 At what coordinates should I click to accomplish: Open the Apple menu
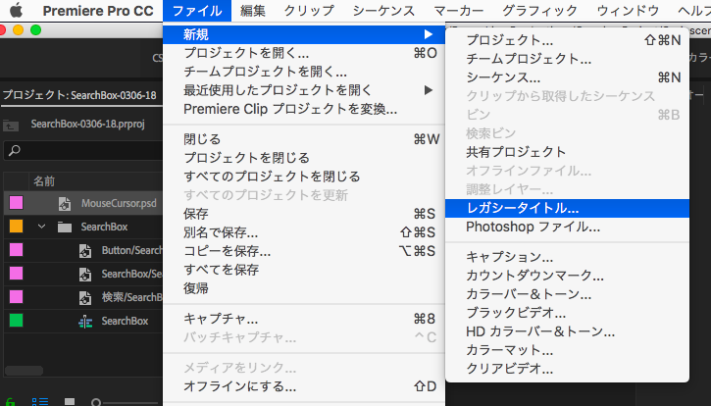click(16, 11)
